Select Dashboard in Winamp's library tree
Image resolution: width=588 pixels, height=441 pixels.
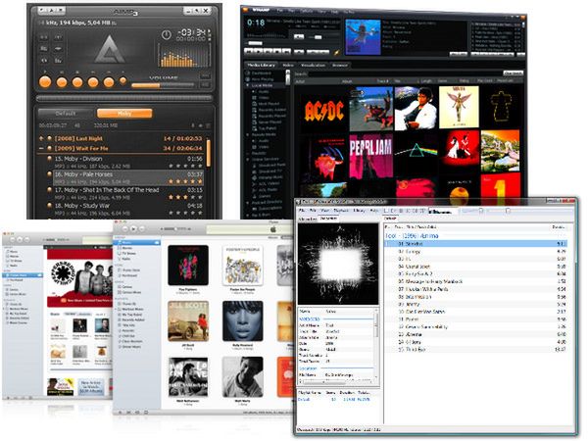(259, 73)
